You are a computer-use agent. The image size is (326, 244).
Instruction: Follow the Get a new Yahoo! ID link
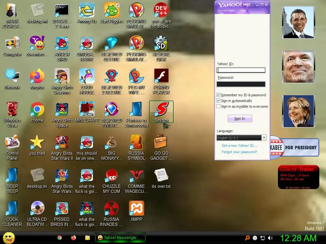click(x=239, y=146)
